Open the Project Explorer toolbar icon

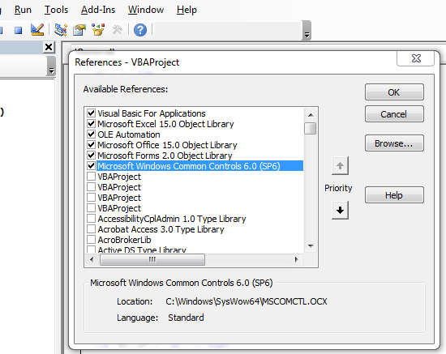point(61,29)
